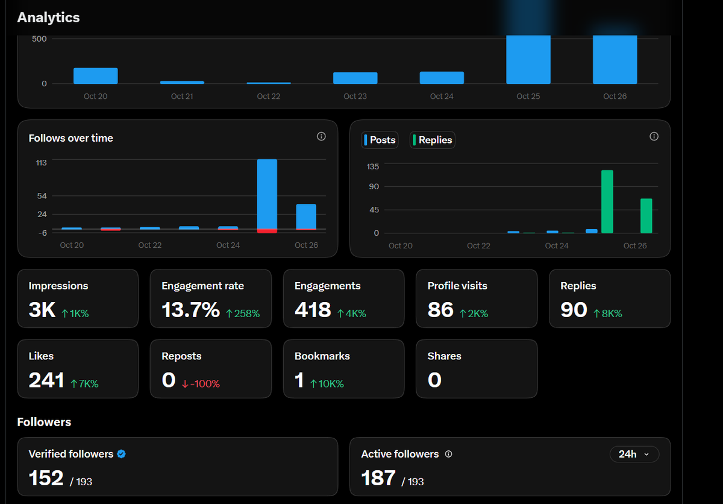The image size is (723, 504).
Task: Select the Likes metric card
Action: 78,369
